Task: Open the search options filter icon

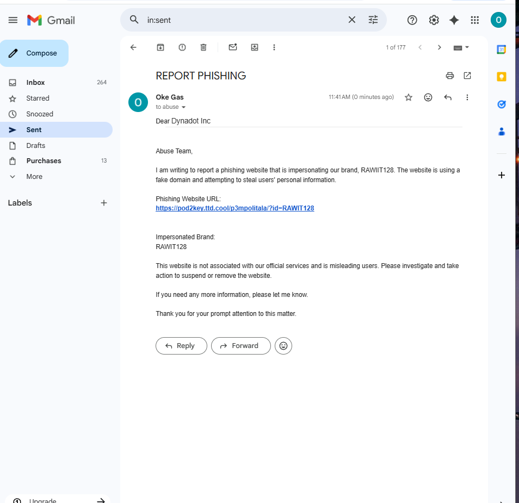Action: [373, 20]
